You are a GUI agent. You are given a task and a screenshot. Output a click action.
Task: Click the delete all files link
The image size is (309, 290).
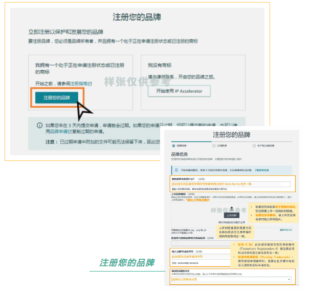(286, 230)
